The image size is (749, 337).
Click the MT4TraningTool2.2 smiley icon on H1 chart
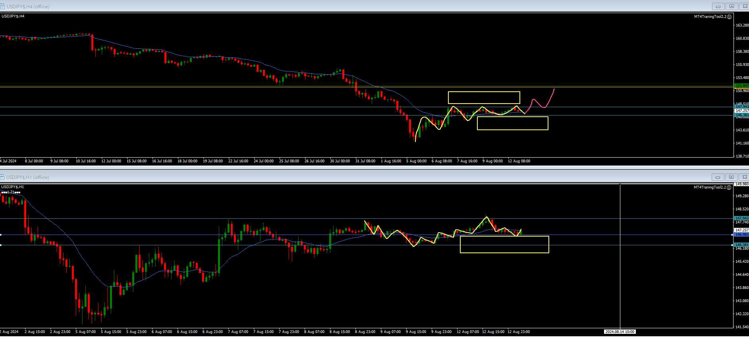(x=729, y=187)
